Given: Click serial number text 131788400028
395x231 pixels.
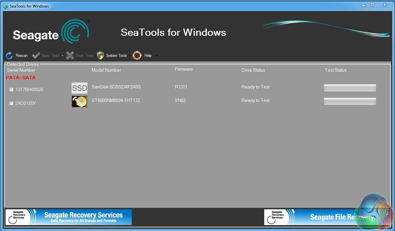Looking at the screenshot, I should click(x=29, y=89).
